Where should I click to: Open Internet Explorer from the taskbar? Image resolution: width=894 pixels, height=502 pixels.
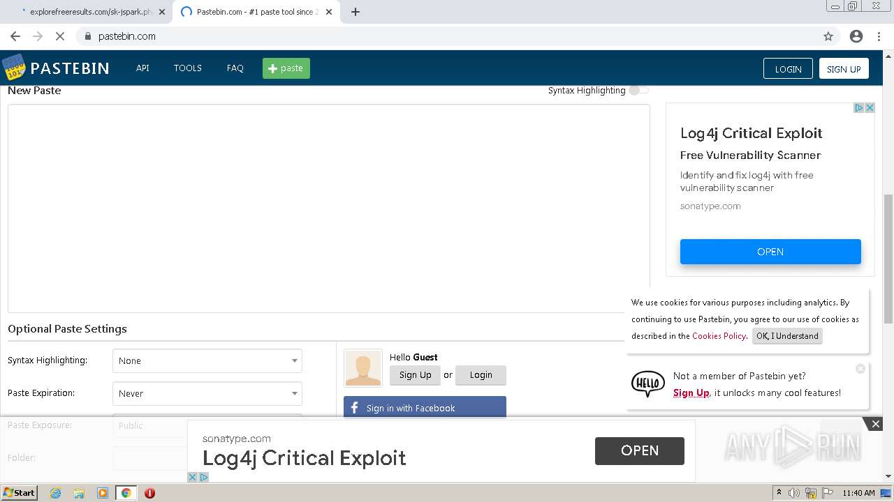[56, 493]
